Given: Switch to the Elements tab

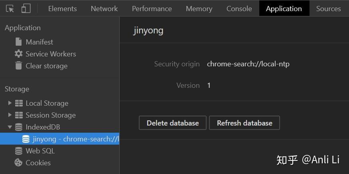Looking at the screenshot, I should [62, 8].
